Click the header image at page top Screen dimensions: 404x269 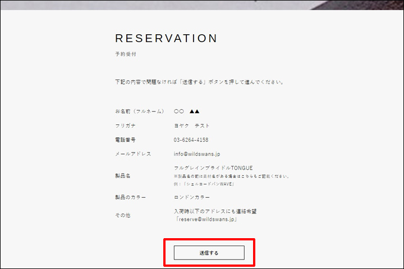click(202, 4)
